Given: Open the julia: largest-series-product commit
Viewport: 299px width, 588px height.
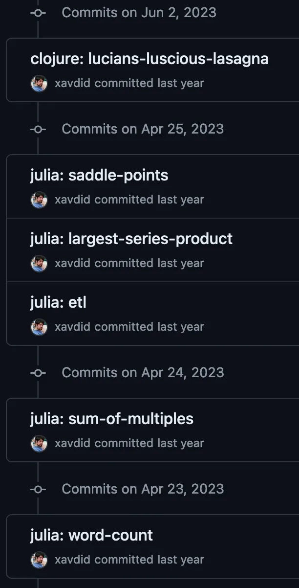Looking at the screenshot, I should [x=131, y=239].
